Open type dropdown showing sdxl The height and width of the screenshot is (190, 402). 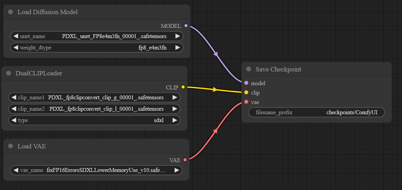coord(94,120)
